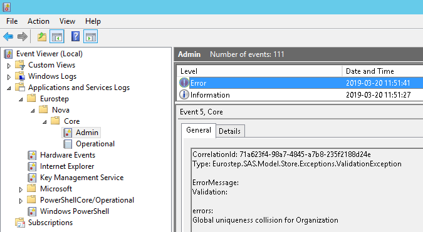Click the Windows Logs folder icon

click(x=20, y=76)
